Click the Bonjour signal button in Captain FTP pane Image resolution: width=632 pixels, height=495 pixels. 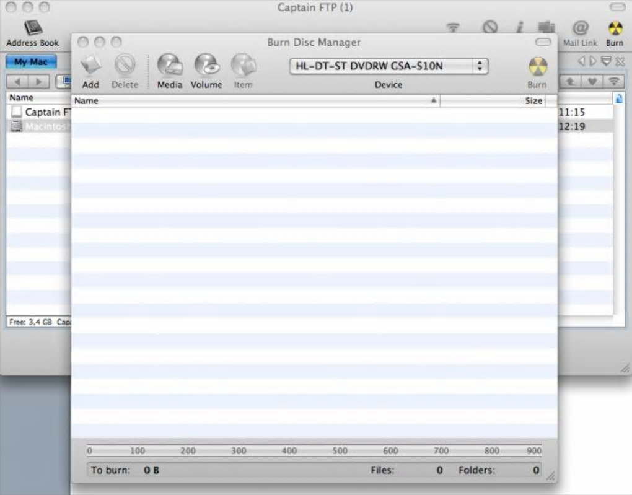pyautogui.click(x=614, y=82)
